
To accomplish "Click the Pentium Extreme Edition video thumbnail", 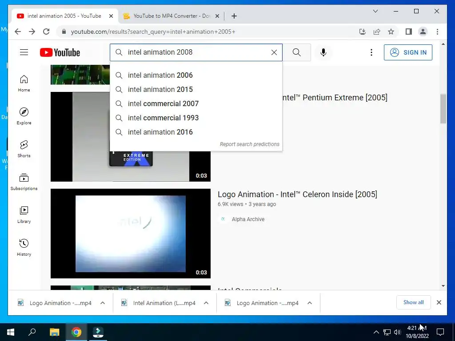I will click(131, 166).
